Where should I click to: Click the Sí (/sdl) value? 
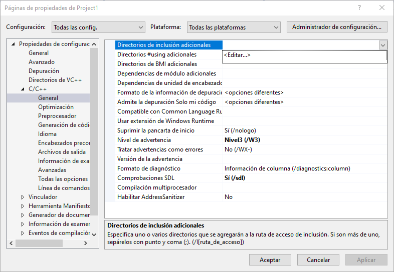(235, 178)
